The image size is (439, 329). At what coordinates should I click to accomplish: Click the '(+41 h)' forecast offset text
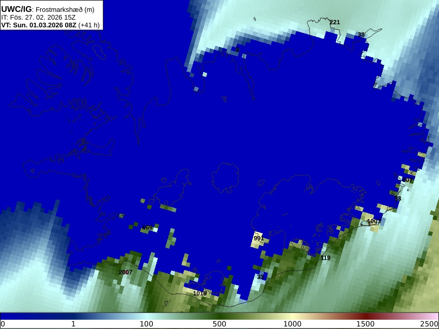(89, 25)
